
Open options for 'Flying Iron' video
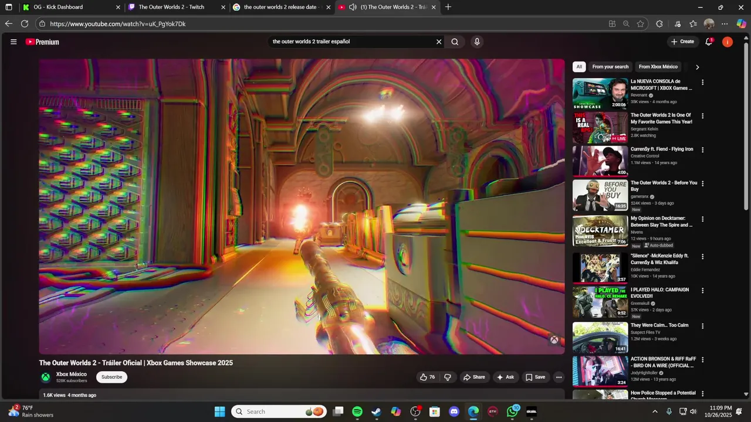[702, 150]
